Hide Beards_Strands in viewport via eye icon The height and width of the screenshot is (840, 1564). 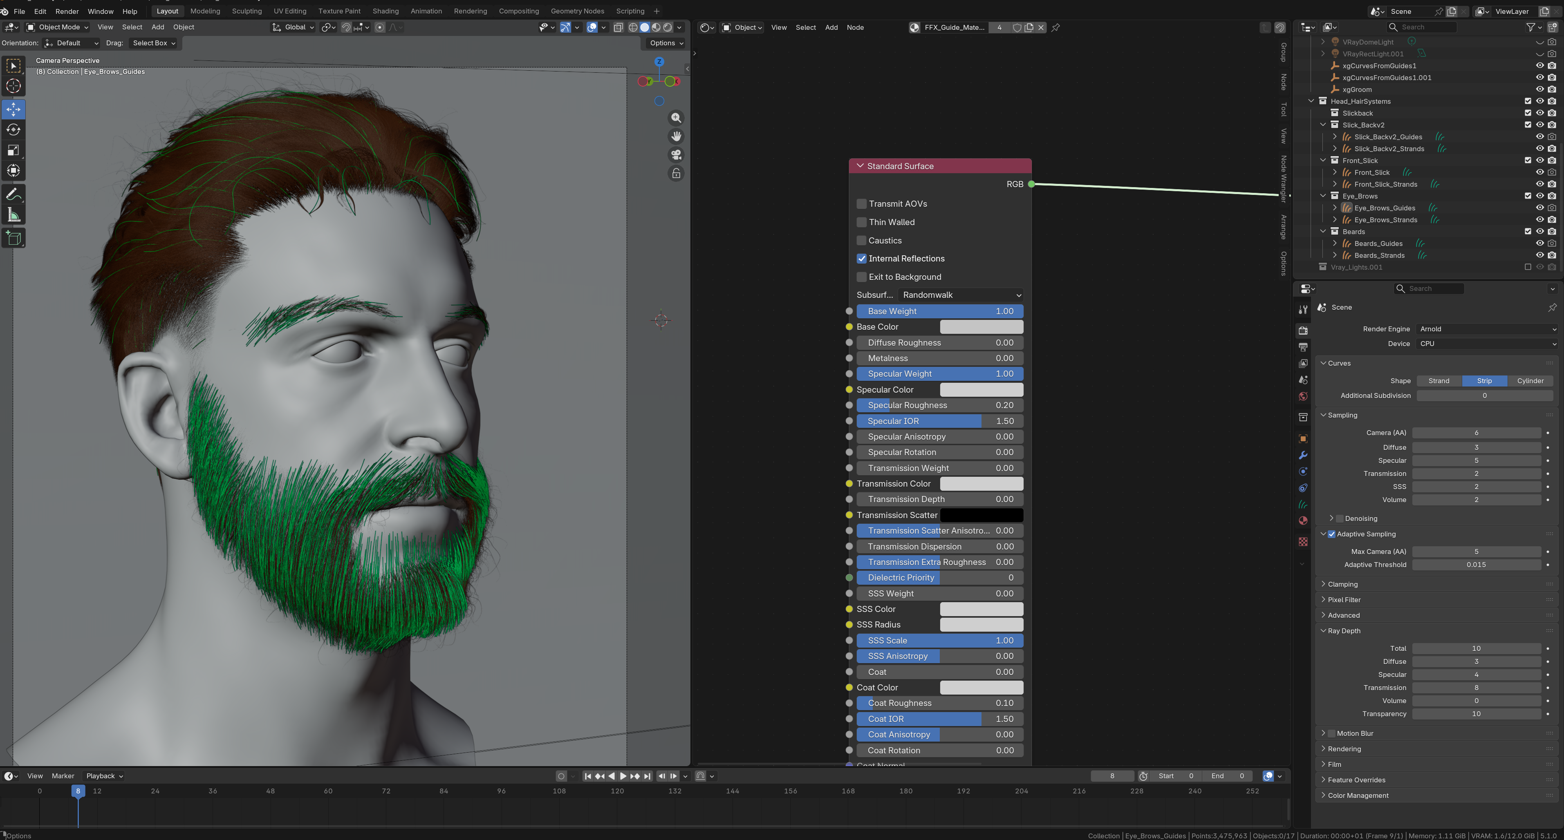pos(1540,255)
